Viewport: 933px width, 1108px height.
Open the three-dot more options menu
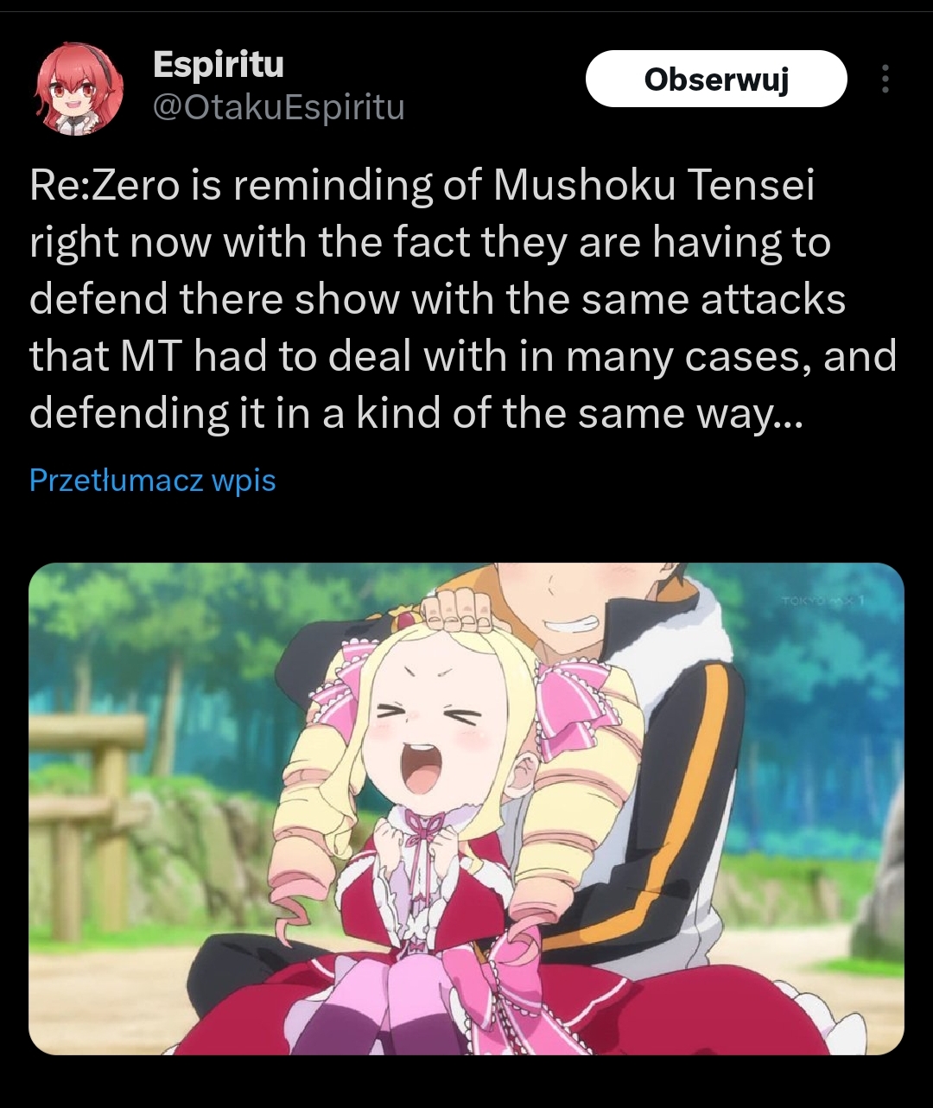pyautogui.click(x=885, y=79)
